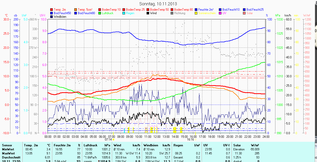Click the magenta UV legend square
This screenshot has height=162, width=317.
tap(220, 13)
